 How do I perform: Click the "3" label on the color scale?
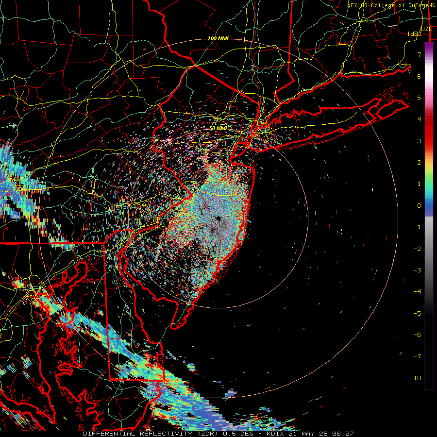[419, 141]
